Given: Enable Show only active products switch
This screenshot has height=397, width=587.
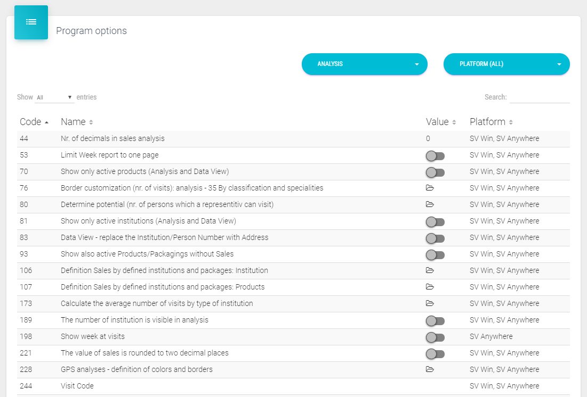Looking at the screenshot, I should click(x=435, y=172).
